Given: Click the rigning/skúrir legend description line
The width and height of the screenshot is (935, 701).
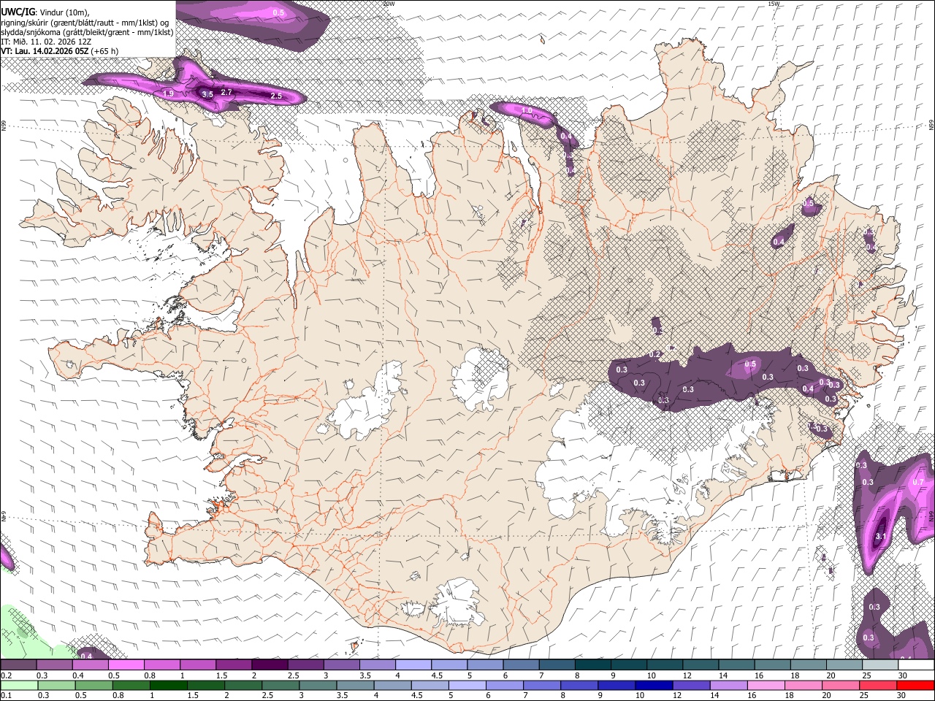Looking at the screenshot, I should pos(84,22).
